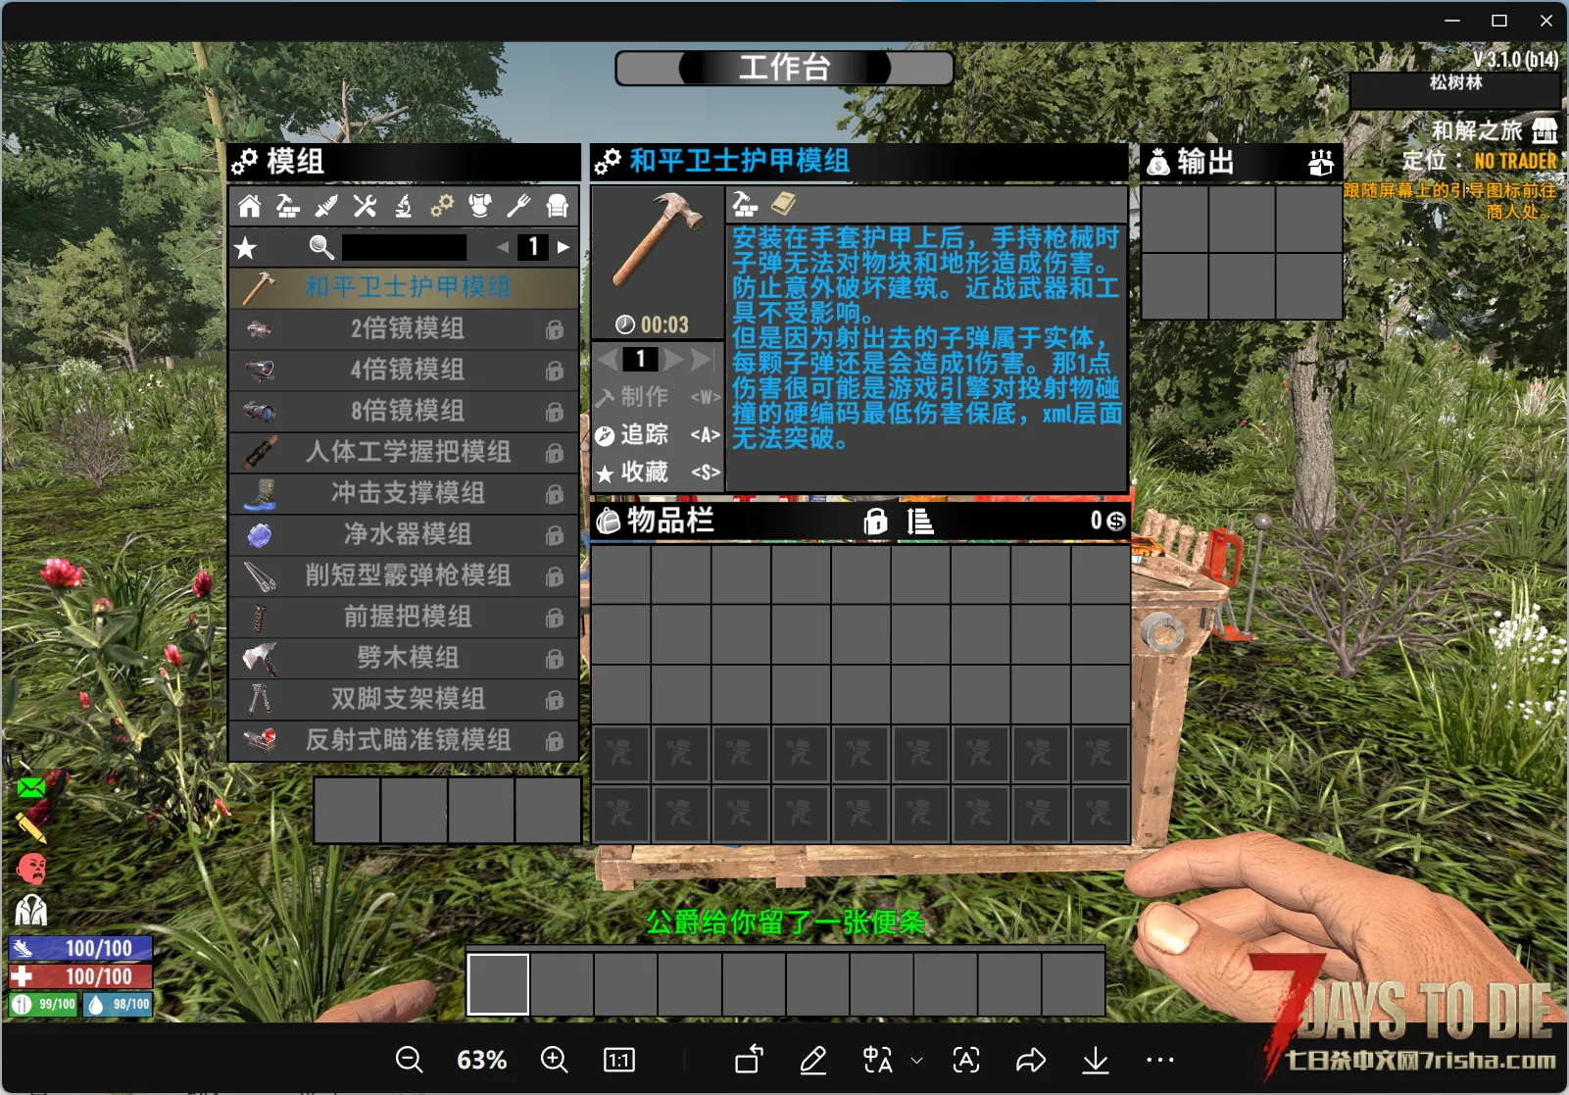
Task: Set craft quantity to maximum
Action: click(702, 360)
